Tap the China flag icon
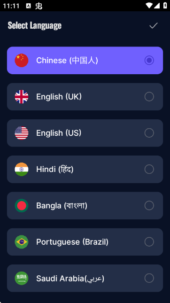This screenshot has width=170, height=303. click(x=22, y=60)
